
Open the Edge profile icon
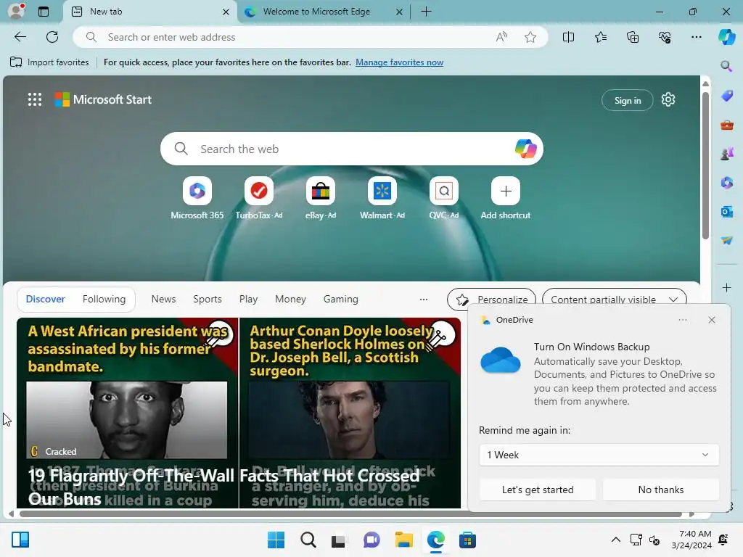click(17, 11)
